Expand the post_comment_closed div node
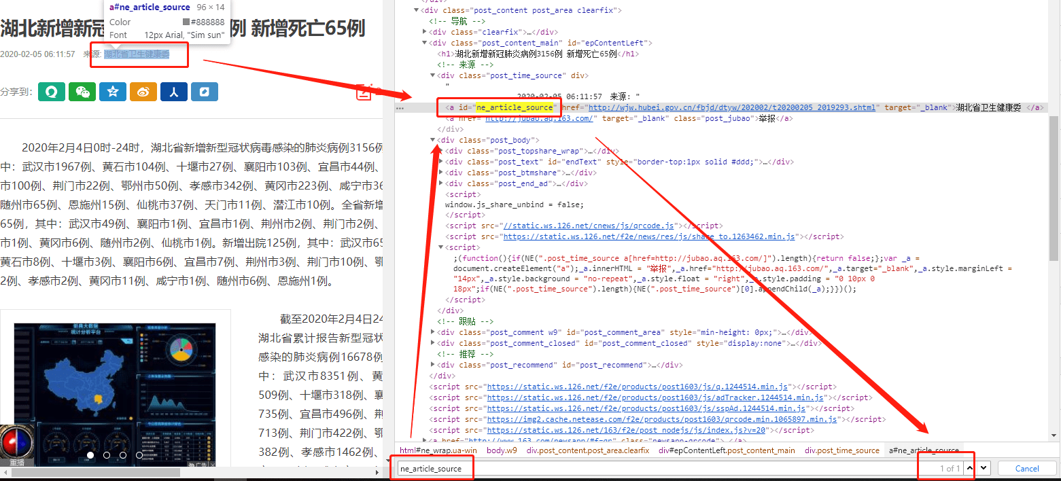Image resolution: width=1061 pixels, height=481 pixels. pyautogui.click(x=433, y=343)
